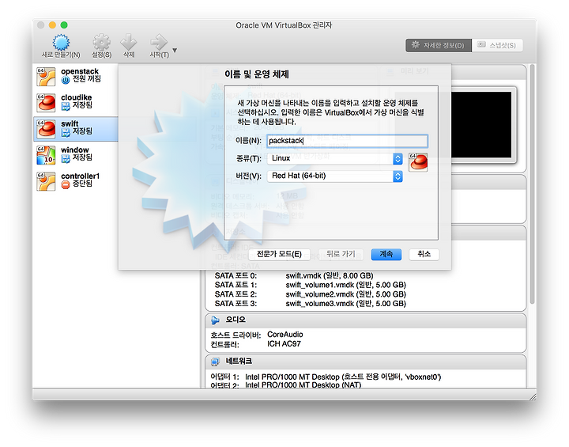Screen dimensions: 569x447
Task: Click the CoreAudio host driver value
Action: (284, 335)
